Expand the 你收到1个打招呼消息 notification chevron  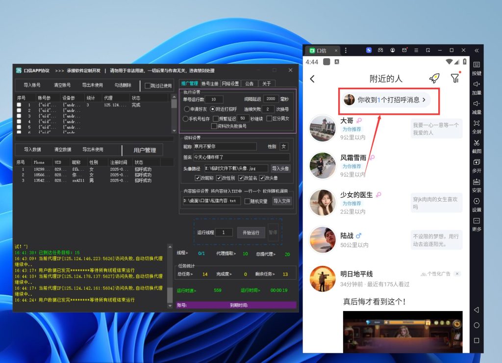425,100
